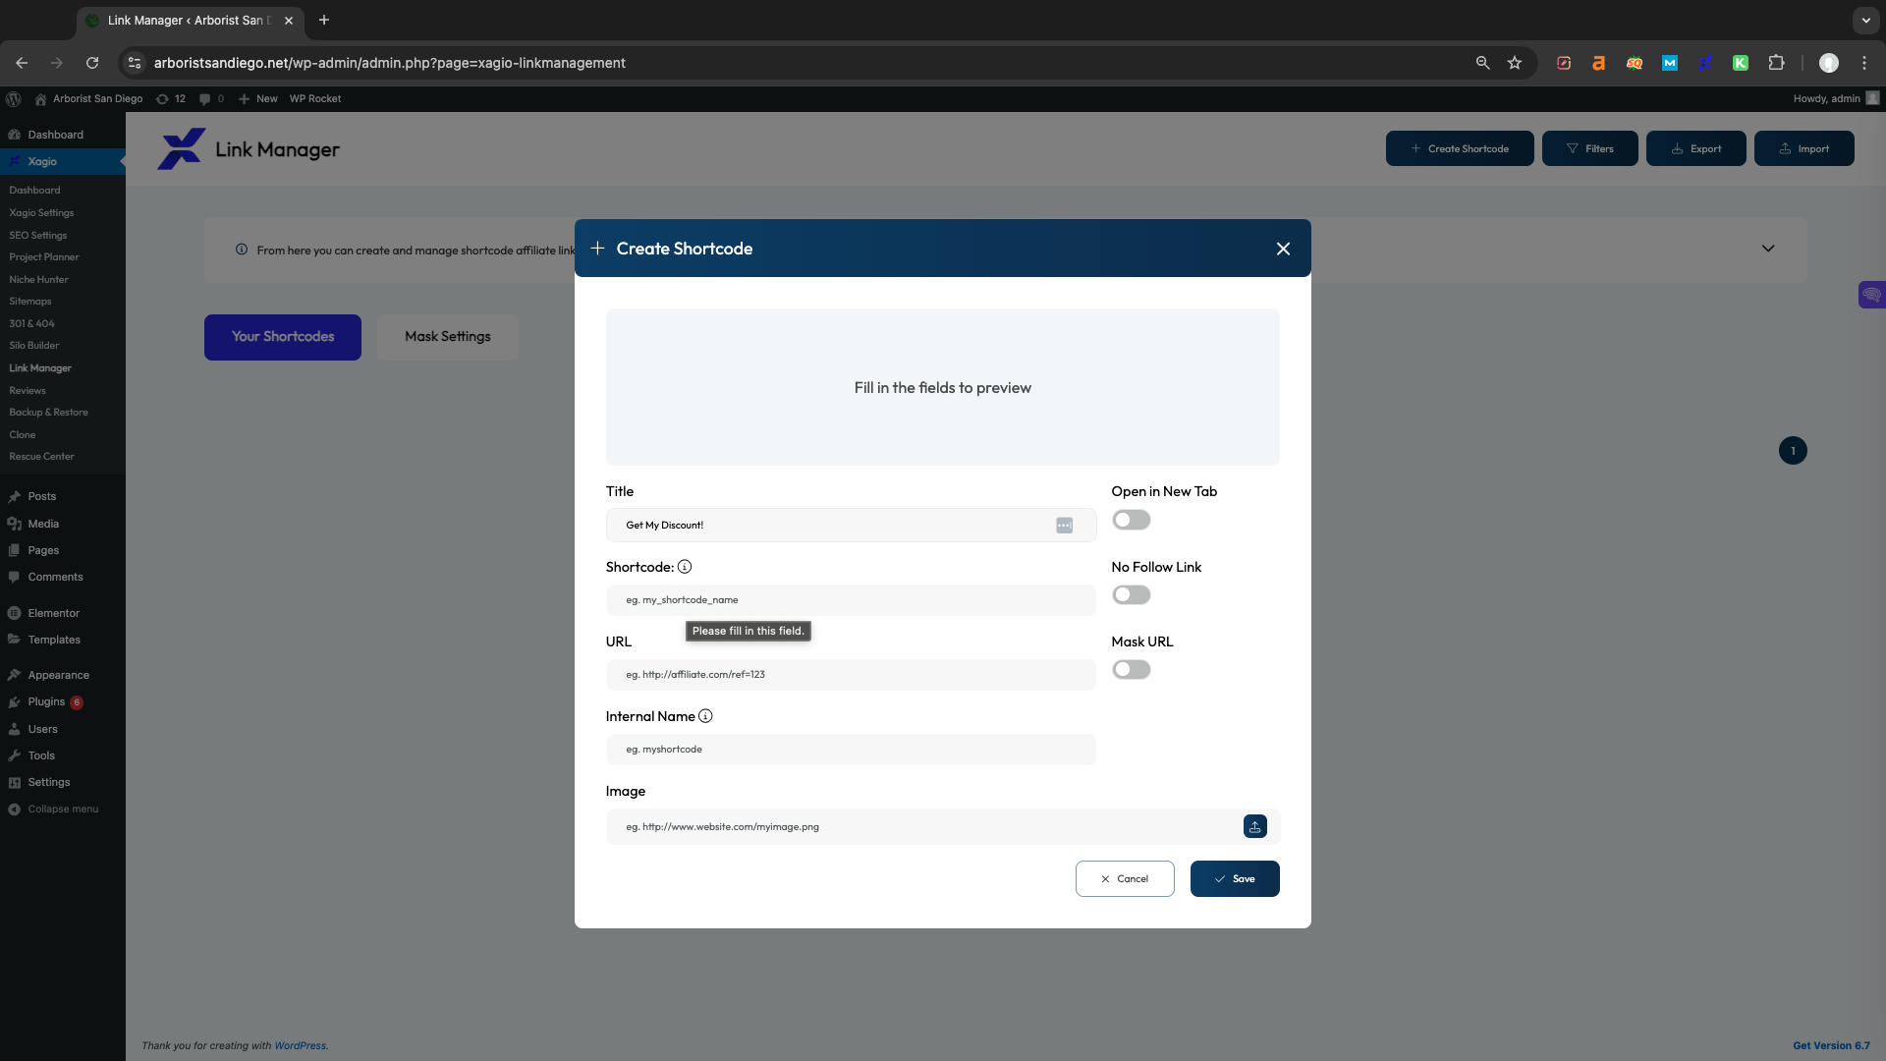Cancel shortcode creation
The height and width of the screenshot is (1061, 1886).
click(1125, 878)
